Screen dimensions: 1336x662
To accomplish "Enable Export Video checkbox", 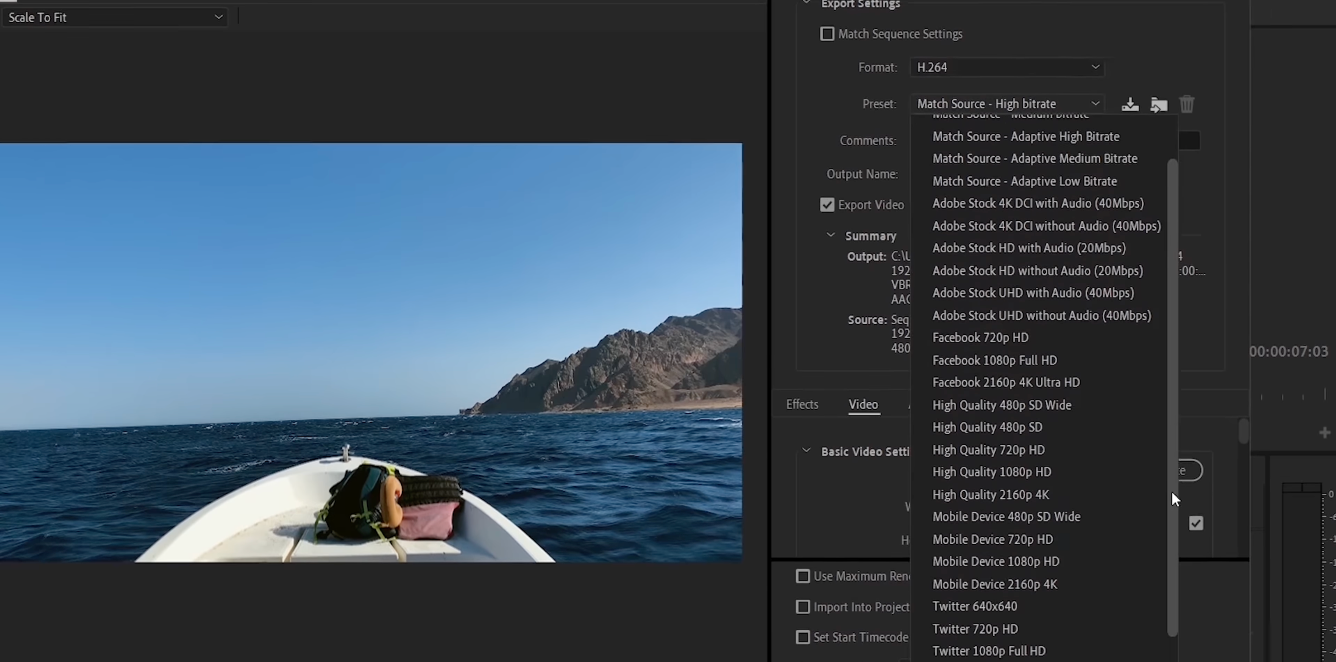I will (x=826, y=205).
